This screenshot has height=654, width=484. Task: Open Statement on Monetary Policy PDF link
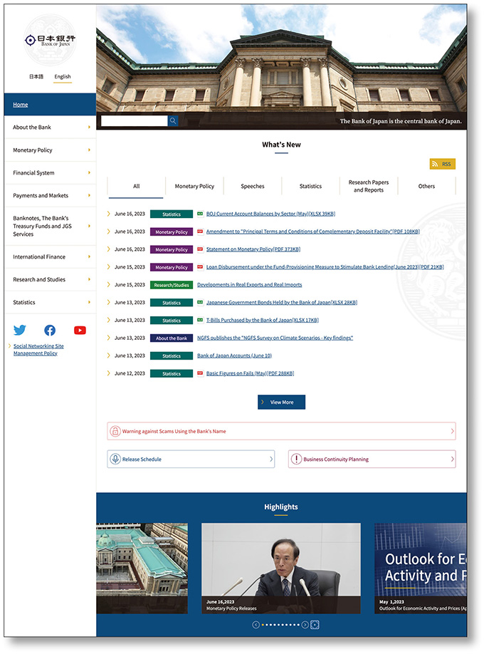tap(253, 249)
